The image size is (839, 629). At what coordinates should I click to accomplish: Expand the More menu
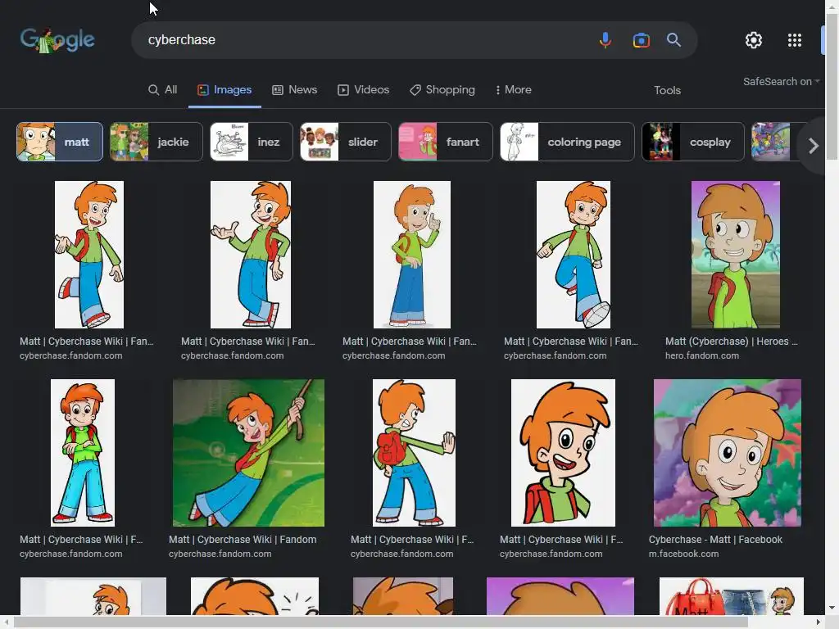[513, 90]
